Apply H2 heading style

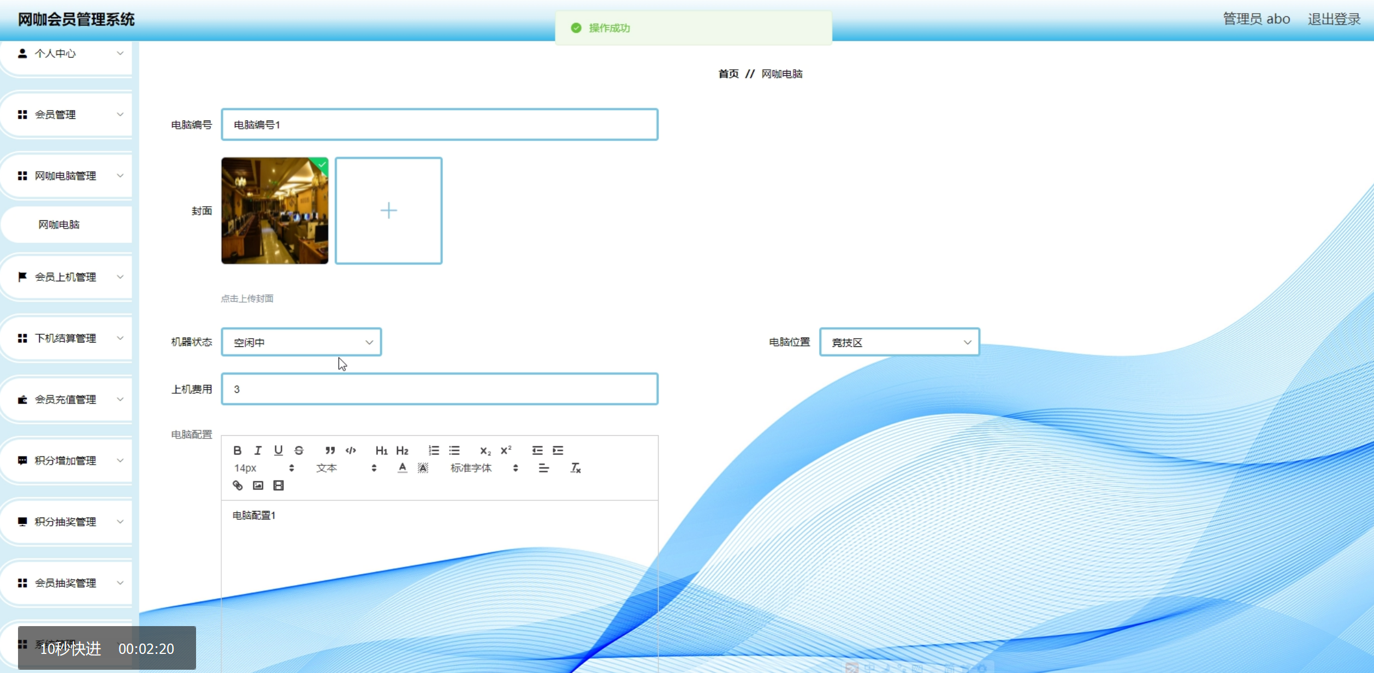pos(402,450)
